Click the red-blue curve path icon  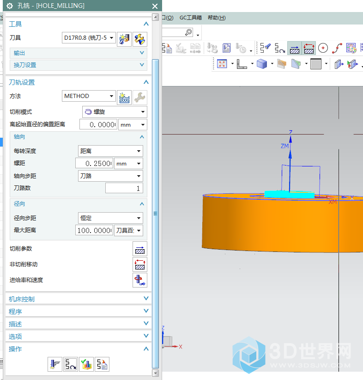tap(337, 48)
